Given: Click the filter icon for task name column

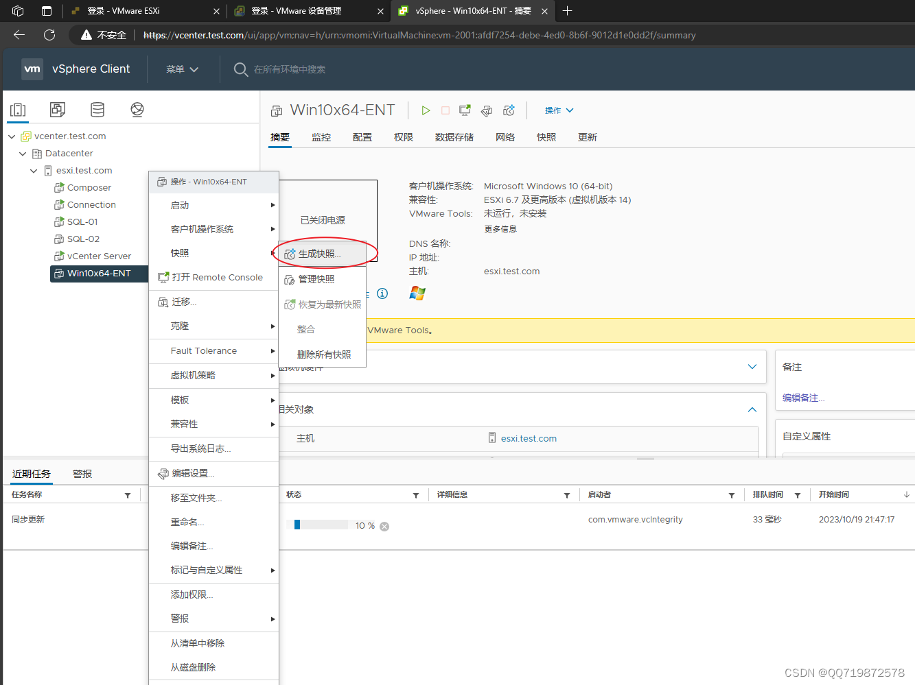Looking at the screenshot, I should tap(128, 495).
